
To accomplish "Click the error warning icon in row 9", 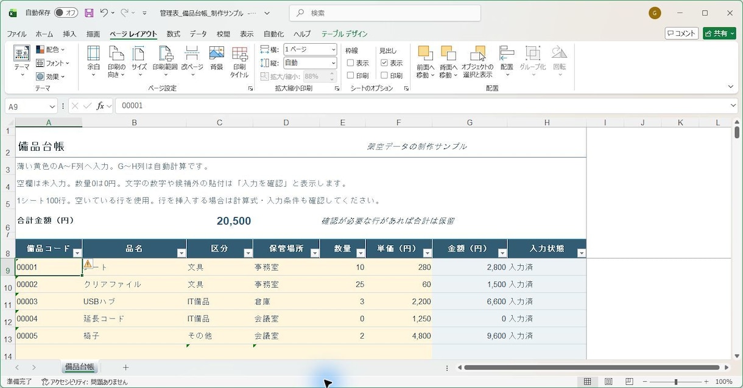I will pos(88,264).
